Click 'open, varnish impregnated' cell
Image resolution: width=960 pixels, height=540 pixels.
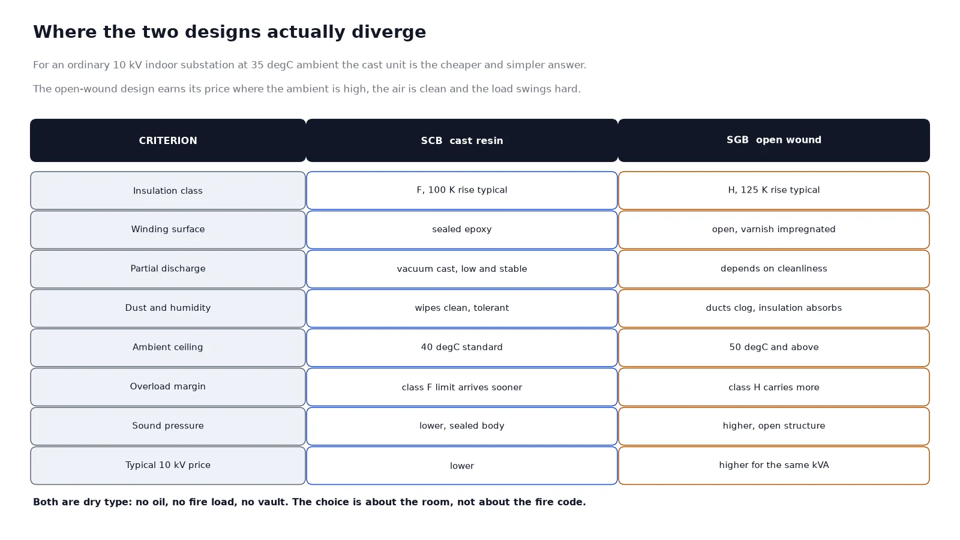(774, 230)
